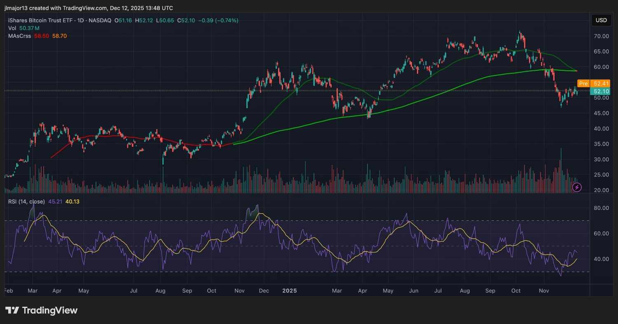
Task: Click the 70.00 price axis label
Action: pyautogui.click(x=601, y=36)
